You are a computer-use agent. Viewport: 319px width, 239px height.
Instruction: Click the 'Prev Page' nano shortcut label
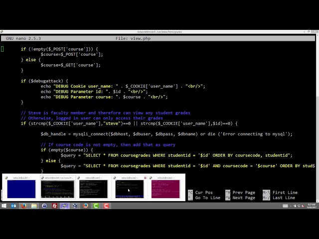click(244, 193)
